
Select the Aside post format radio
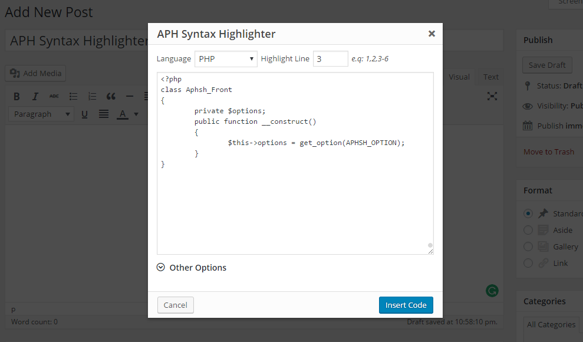pyautogui.click(x=528, y=230)
